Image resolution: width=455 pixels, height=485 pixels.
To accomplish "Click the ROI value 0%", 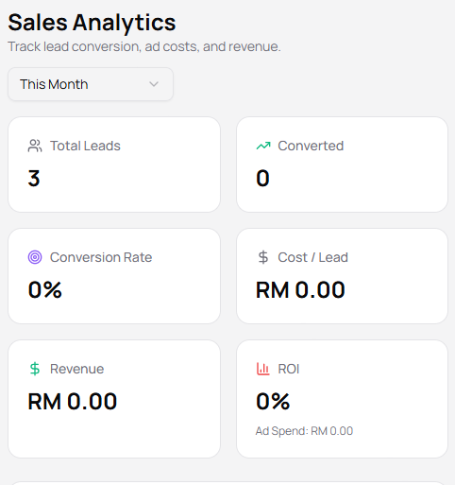I will 273,402.
